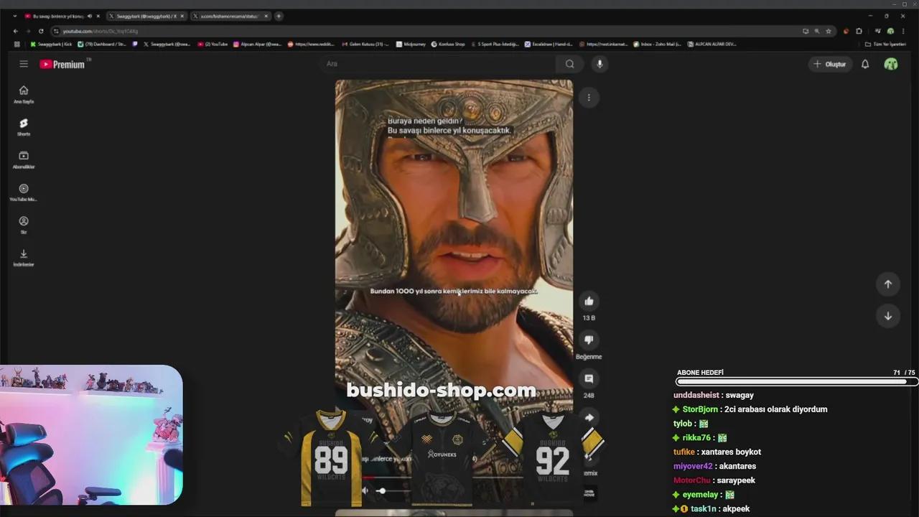This screenshot has height=517, width=919.
Task: Adjust the Short's volume slider
Action: [392, 491]
